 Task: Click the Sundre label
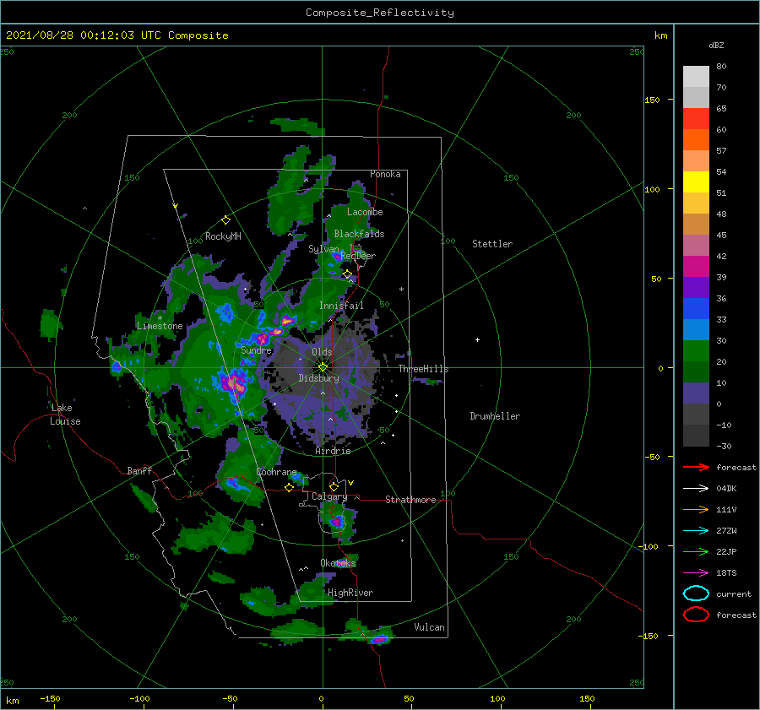click(x=257, y=350)
